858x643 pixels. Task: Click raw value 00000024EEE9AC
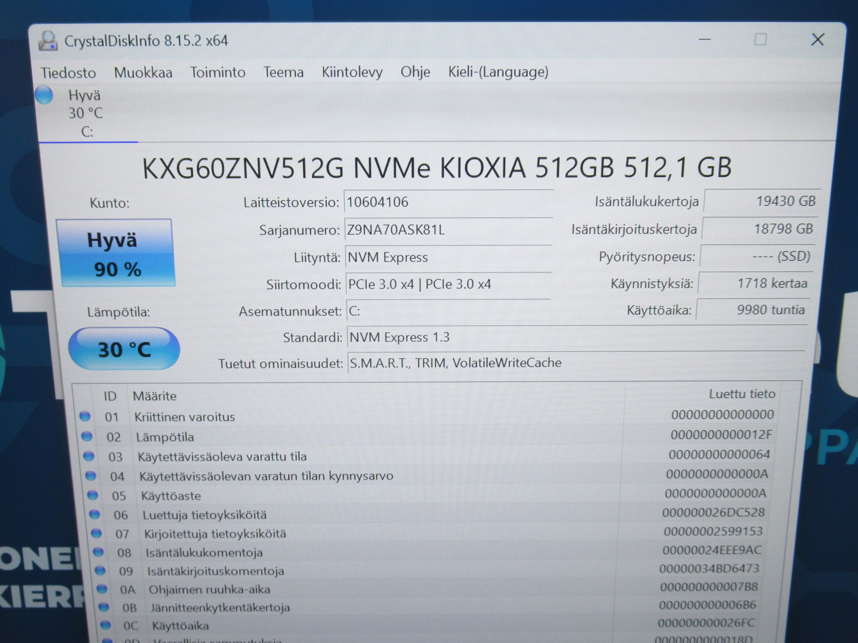tap(712, 550)
